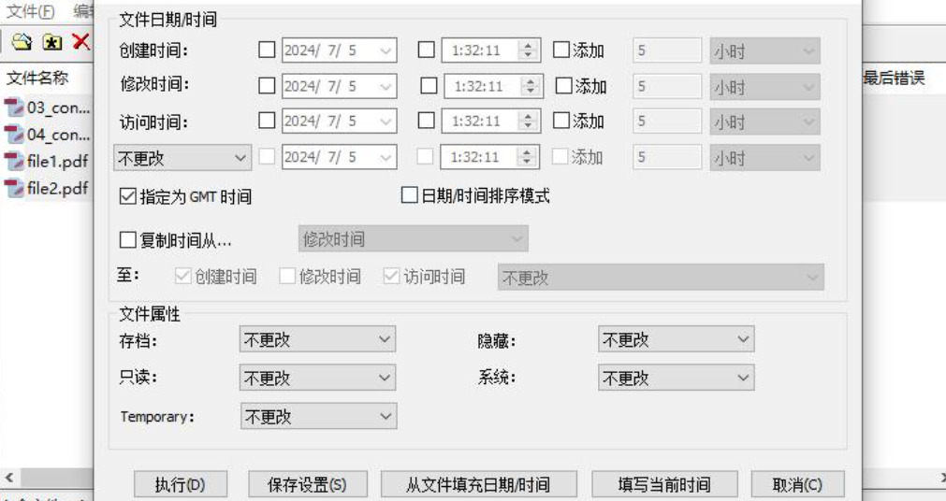The image size is (946, 501).
Task: Enable 日期/时间排序模式 checkbox
Action: [410, 195]
